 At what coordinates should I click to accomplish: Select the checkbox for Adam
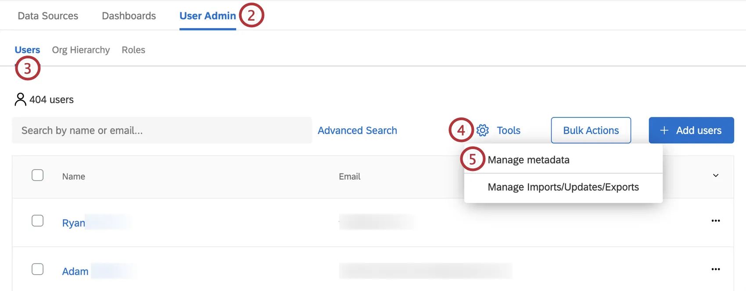[38, 269]
